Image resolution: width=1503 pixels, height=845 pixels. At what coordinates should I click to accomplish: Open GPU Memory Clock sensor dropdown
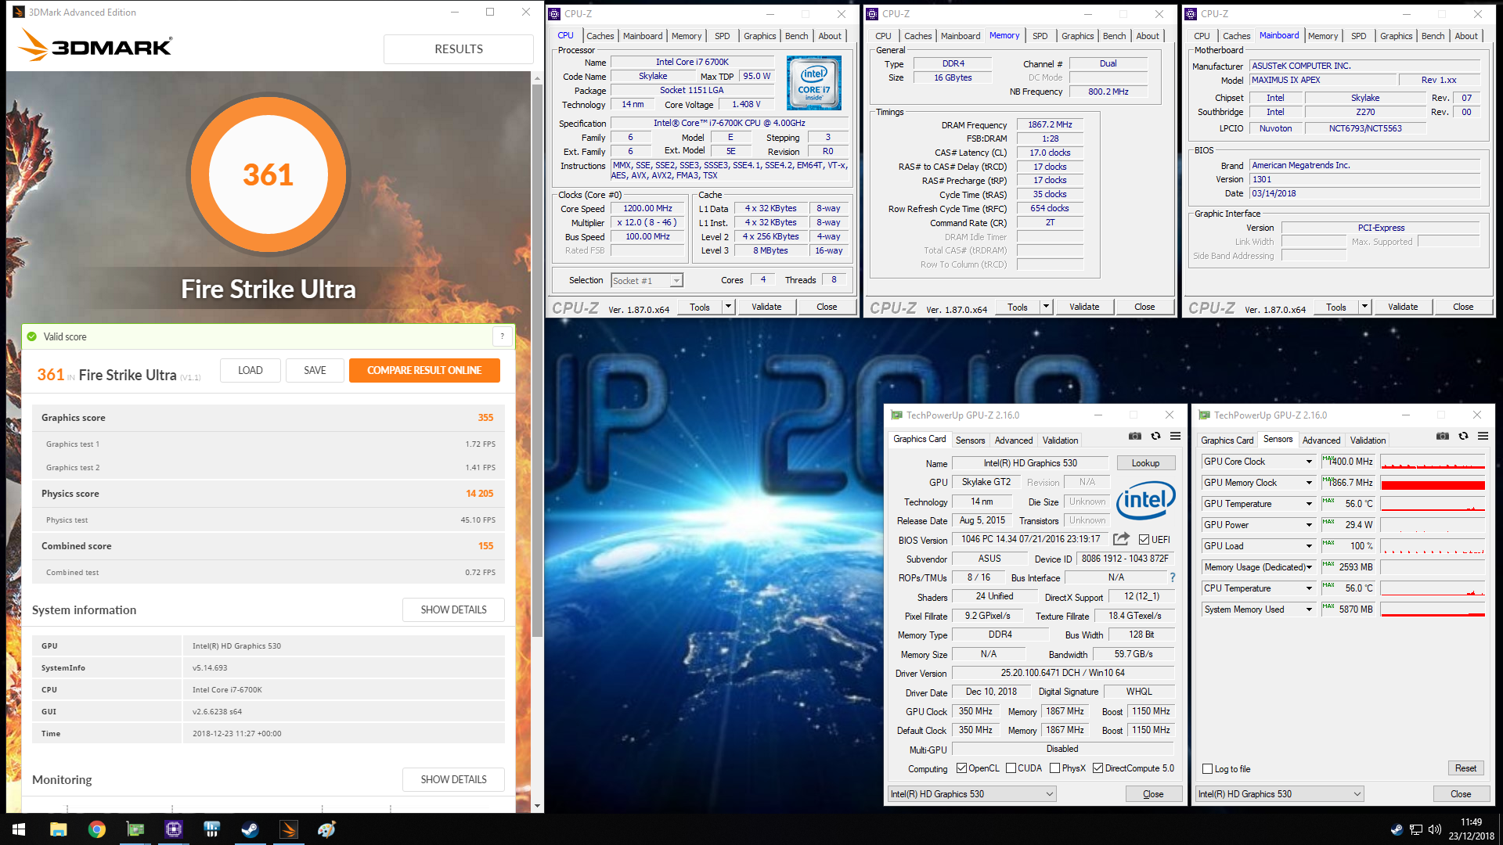pos(1308,483)
